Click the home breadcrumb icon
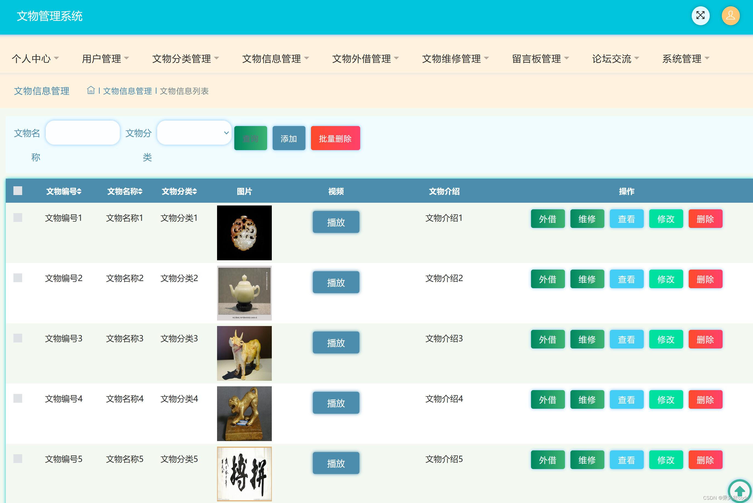Screen dimensions: 753x503 click(x=91, y=90)
